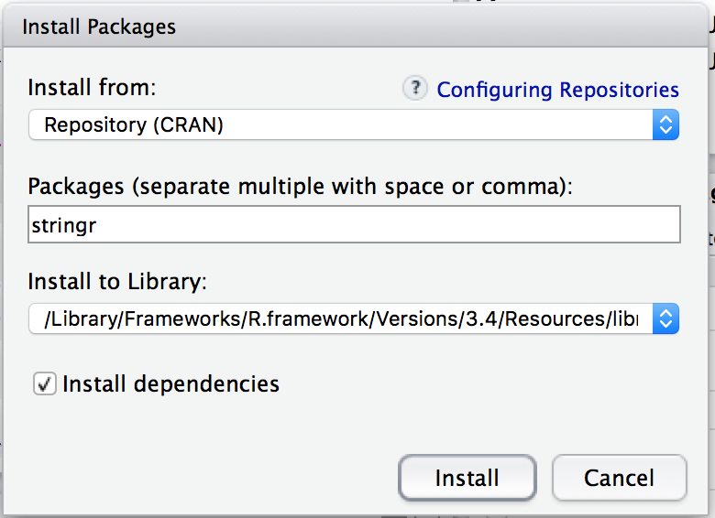Click the Packages field instruction label

tap(300, 186)
